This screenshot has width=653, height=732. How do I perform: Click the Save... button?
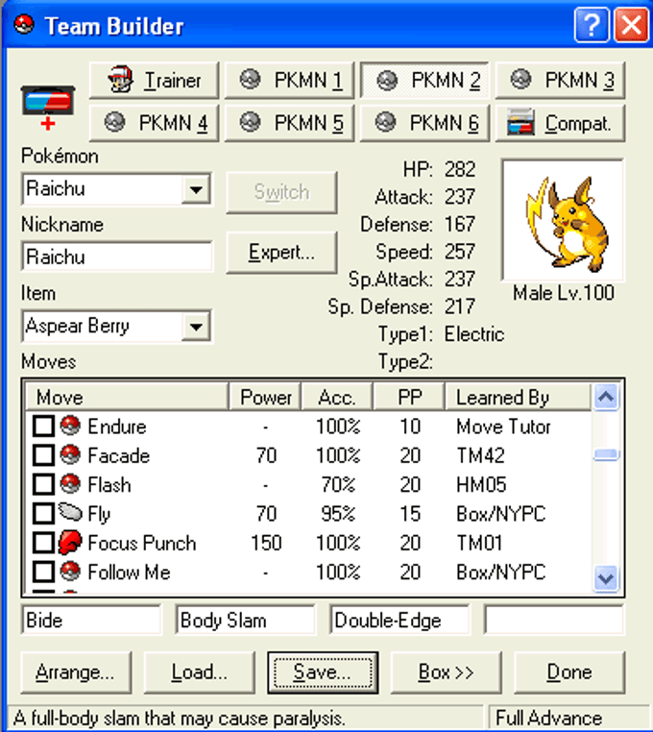coord(323,672)
